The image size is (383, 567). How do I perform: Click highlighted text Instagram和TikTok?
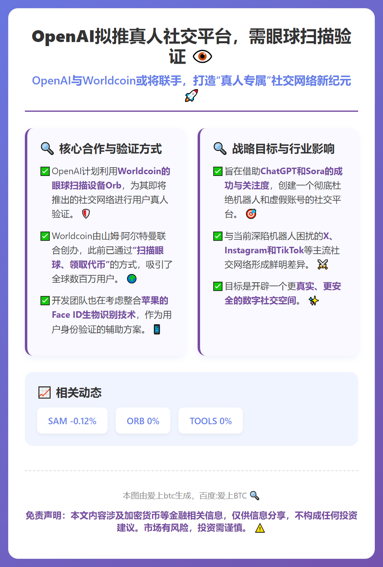point(264,250)
